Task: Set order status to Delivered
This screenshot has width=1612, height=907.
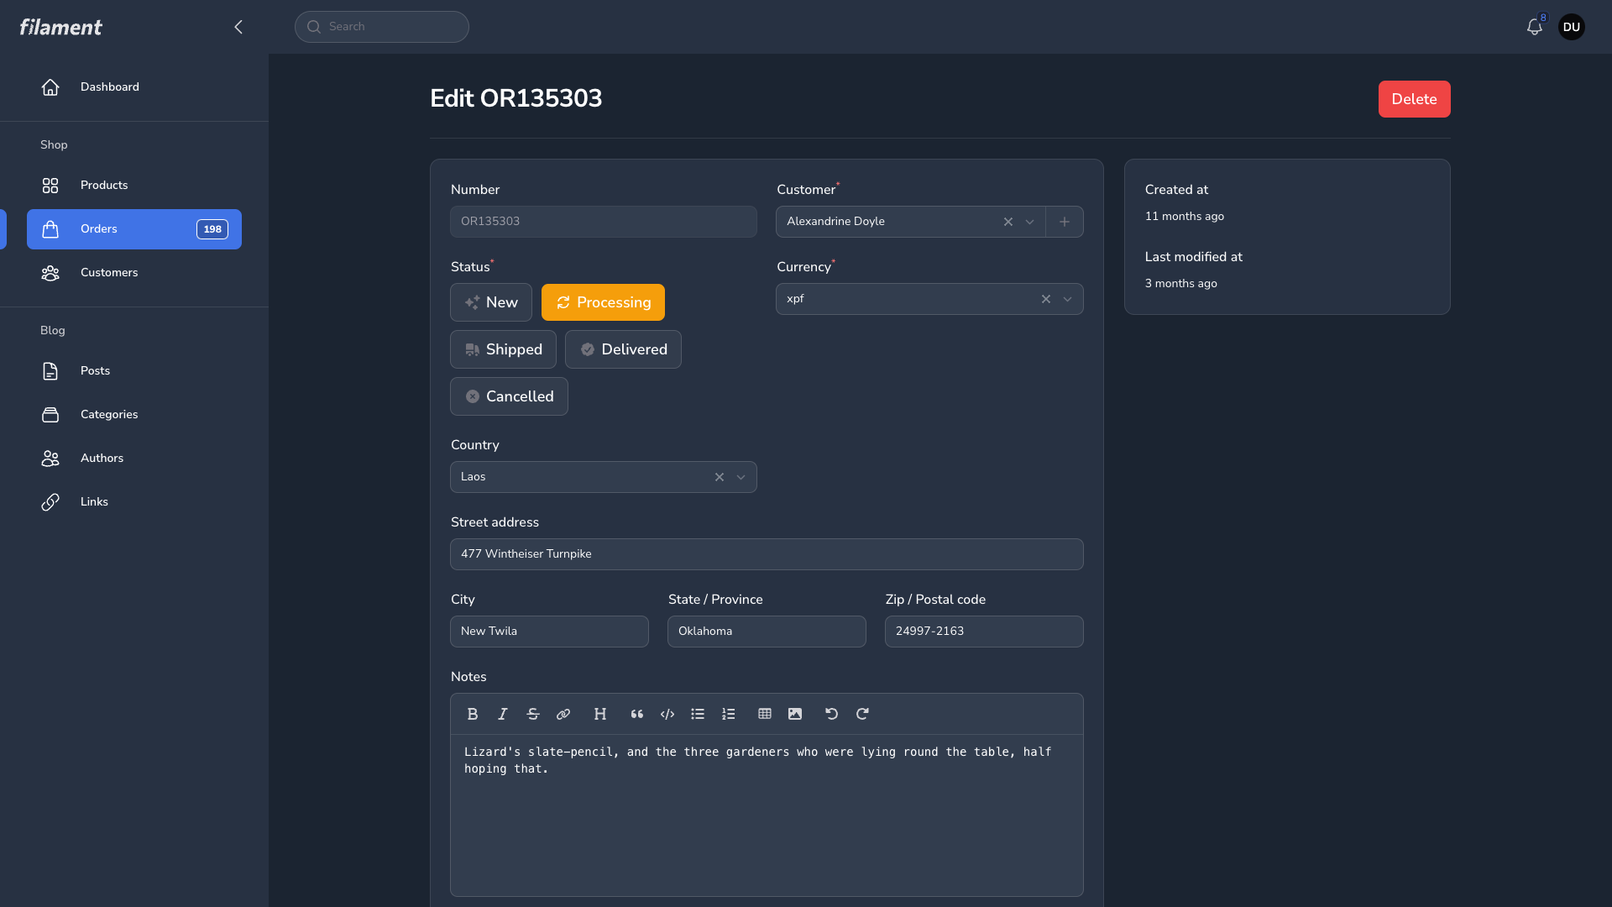Action: tap(623, 349)
